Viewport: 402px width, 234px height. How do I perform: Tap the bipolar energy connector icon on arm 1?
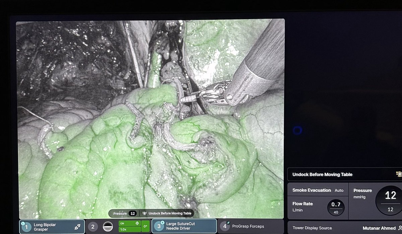click(x=77, y=227)
